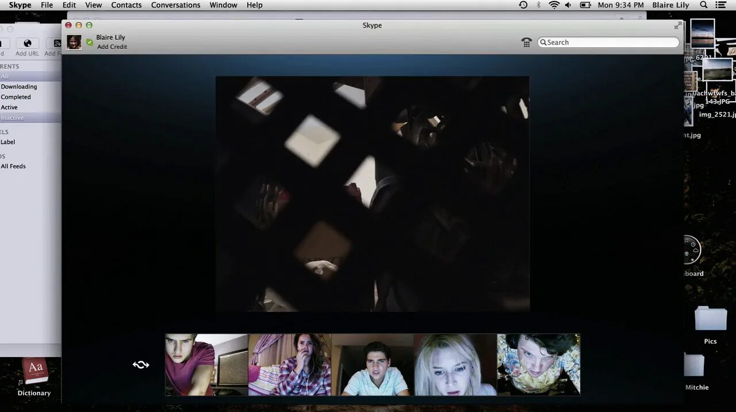Click Blaire Lily profile avatar in Skype
Screen dimensions: 736x412
pyautogui.click(x=74, y=42)
